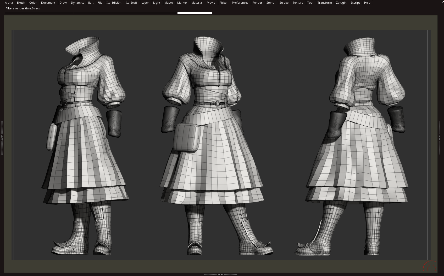Click the 'Filters render time:0 secs' status text
This screenshot has height=276, width=444.
point(23,8)
